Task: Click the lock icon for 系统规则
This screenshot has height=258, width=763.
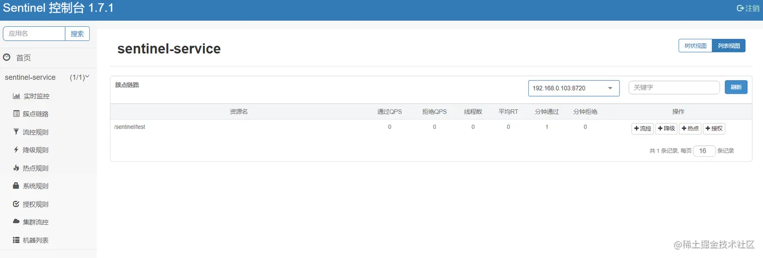Action: (16, 186)
